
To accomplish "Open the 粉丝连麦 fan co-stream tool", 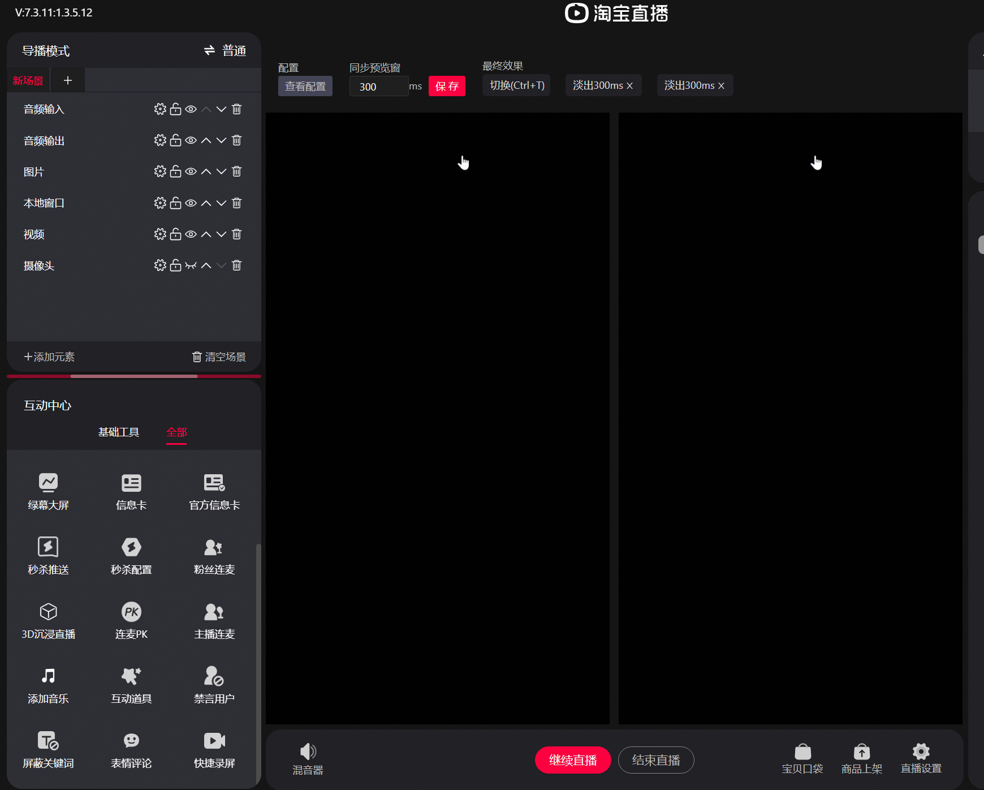I will pyautogui.click(x=214, y=556).
